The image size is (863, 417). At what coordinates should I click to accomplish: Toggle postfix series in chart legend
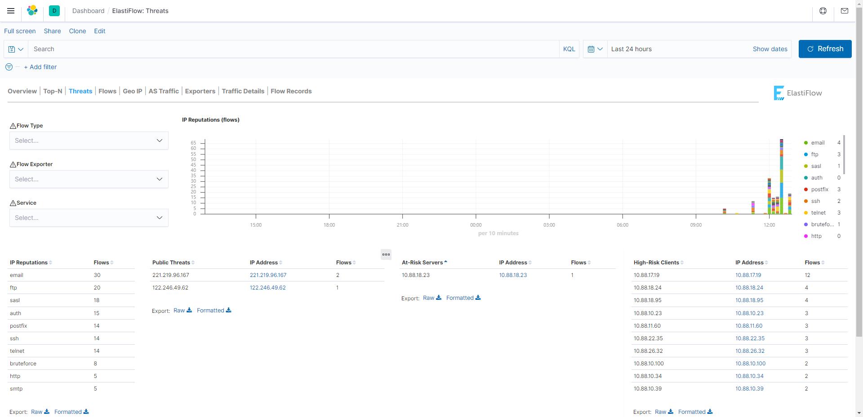820,189
